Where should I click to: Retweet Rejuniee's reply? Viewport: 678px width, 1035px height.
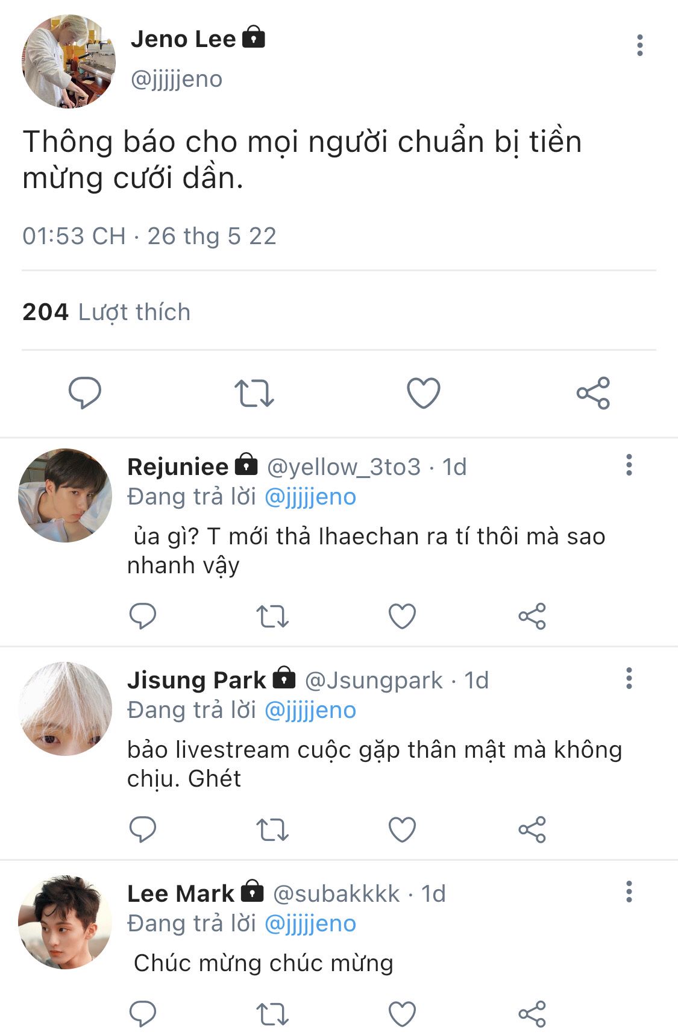[x=272, y=617]
